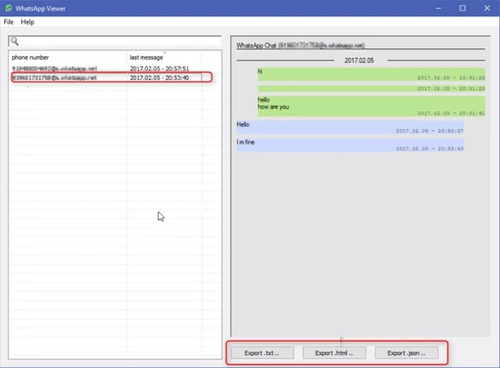Click the WhatsApp Viewer title bar icon
This screenshot has height=368, width=500.
tap(8, 8)
